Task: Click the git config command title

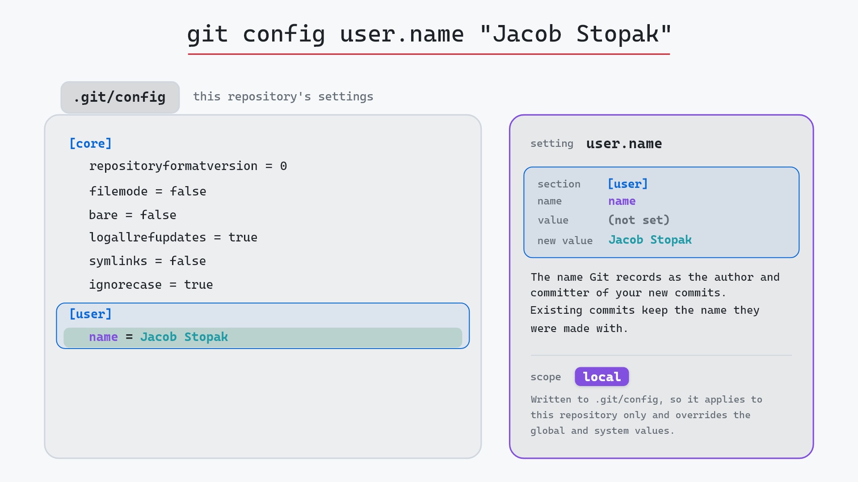Action: 429,35
